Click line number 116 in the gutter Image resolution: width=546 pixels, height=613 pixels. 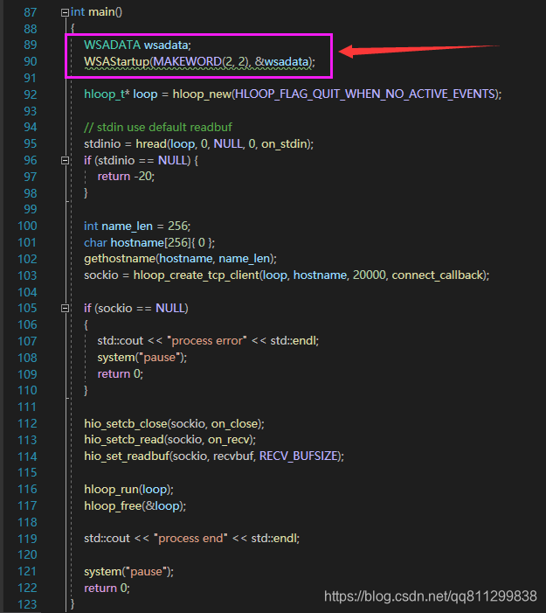[27, 490]
